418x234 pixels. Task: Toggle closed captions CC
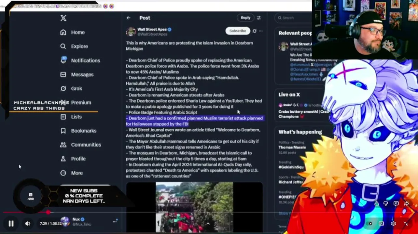tap(381, 224)
